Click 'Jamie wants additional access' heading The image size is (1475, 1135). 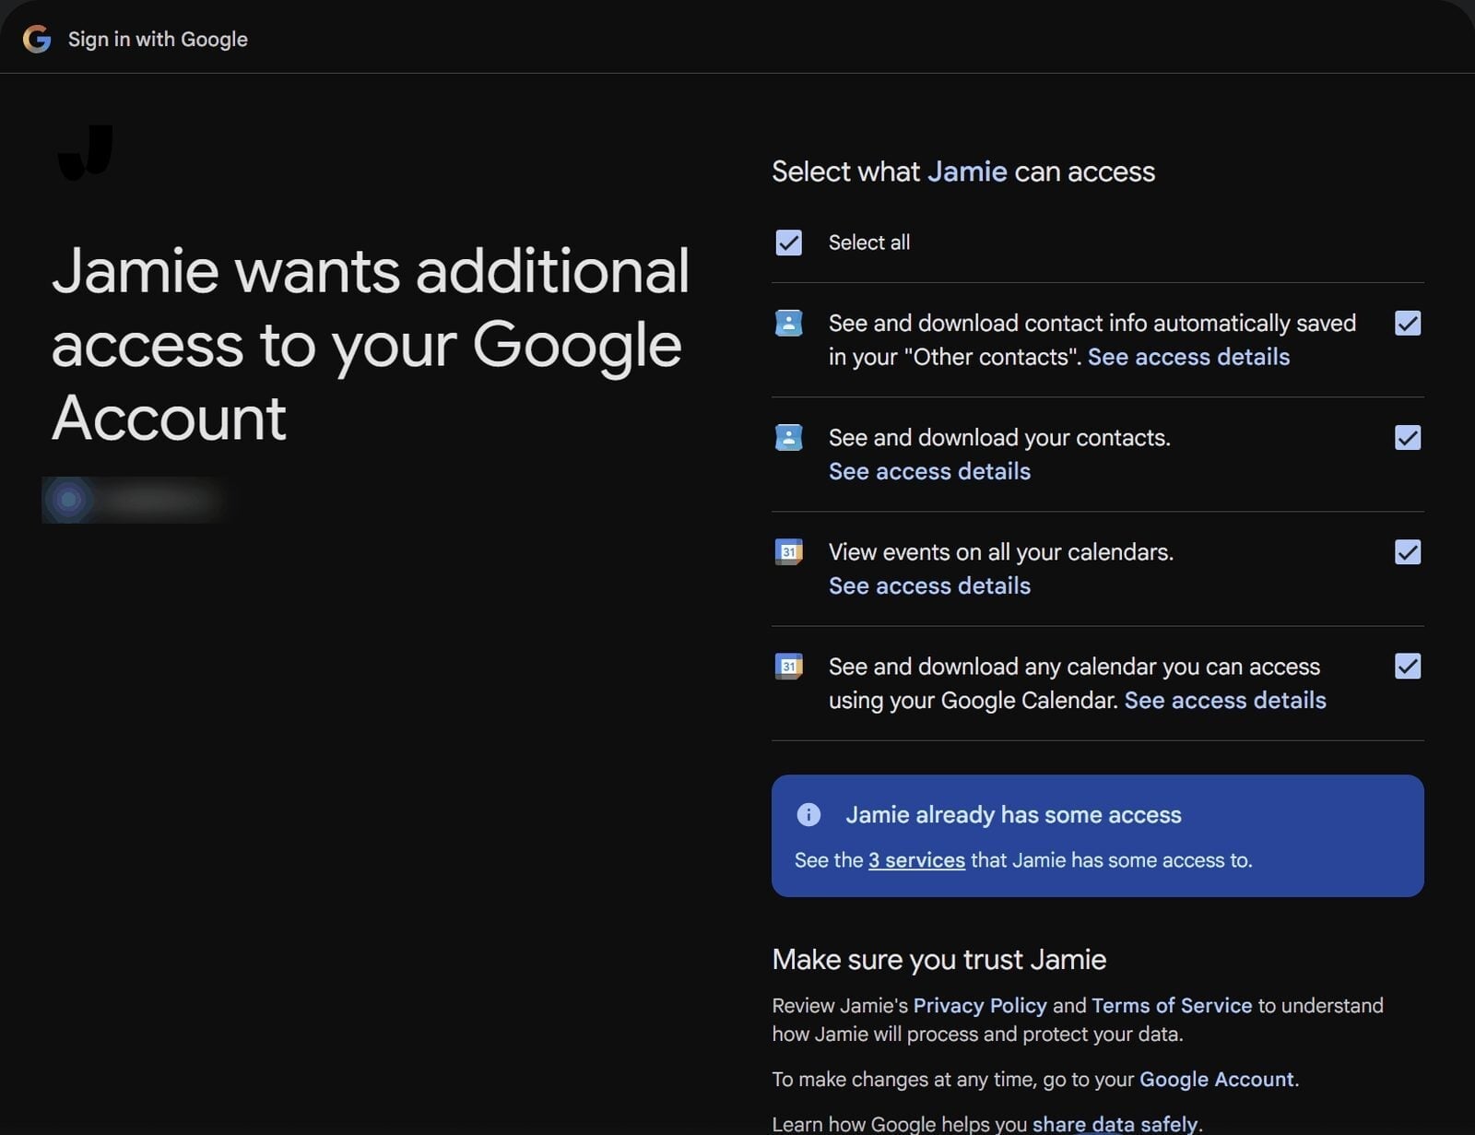click(371, 344)
